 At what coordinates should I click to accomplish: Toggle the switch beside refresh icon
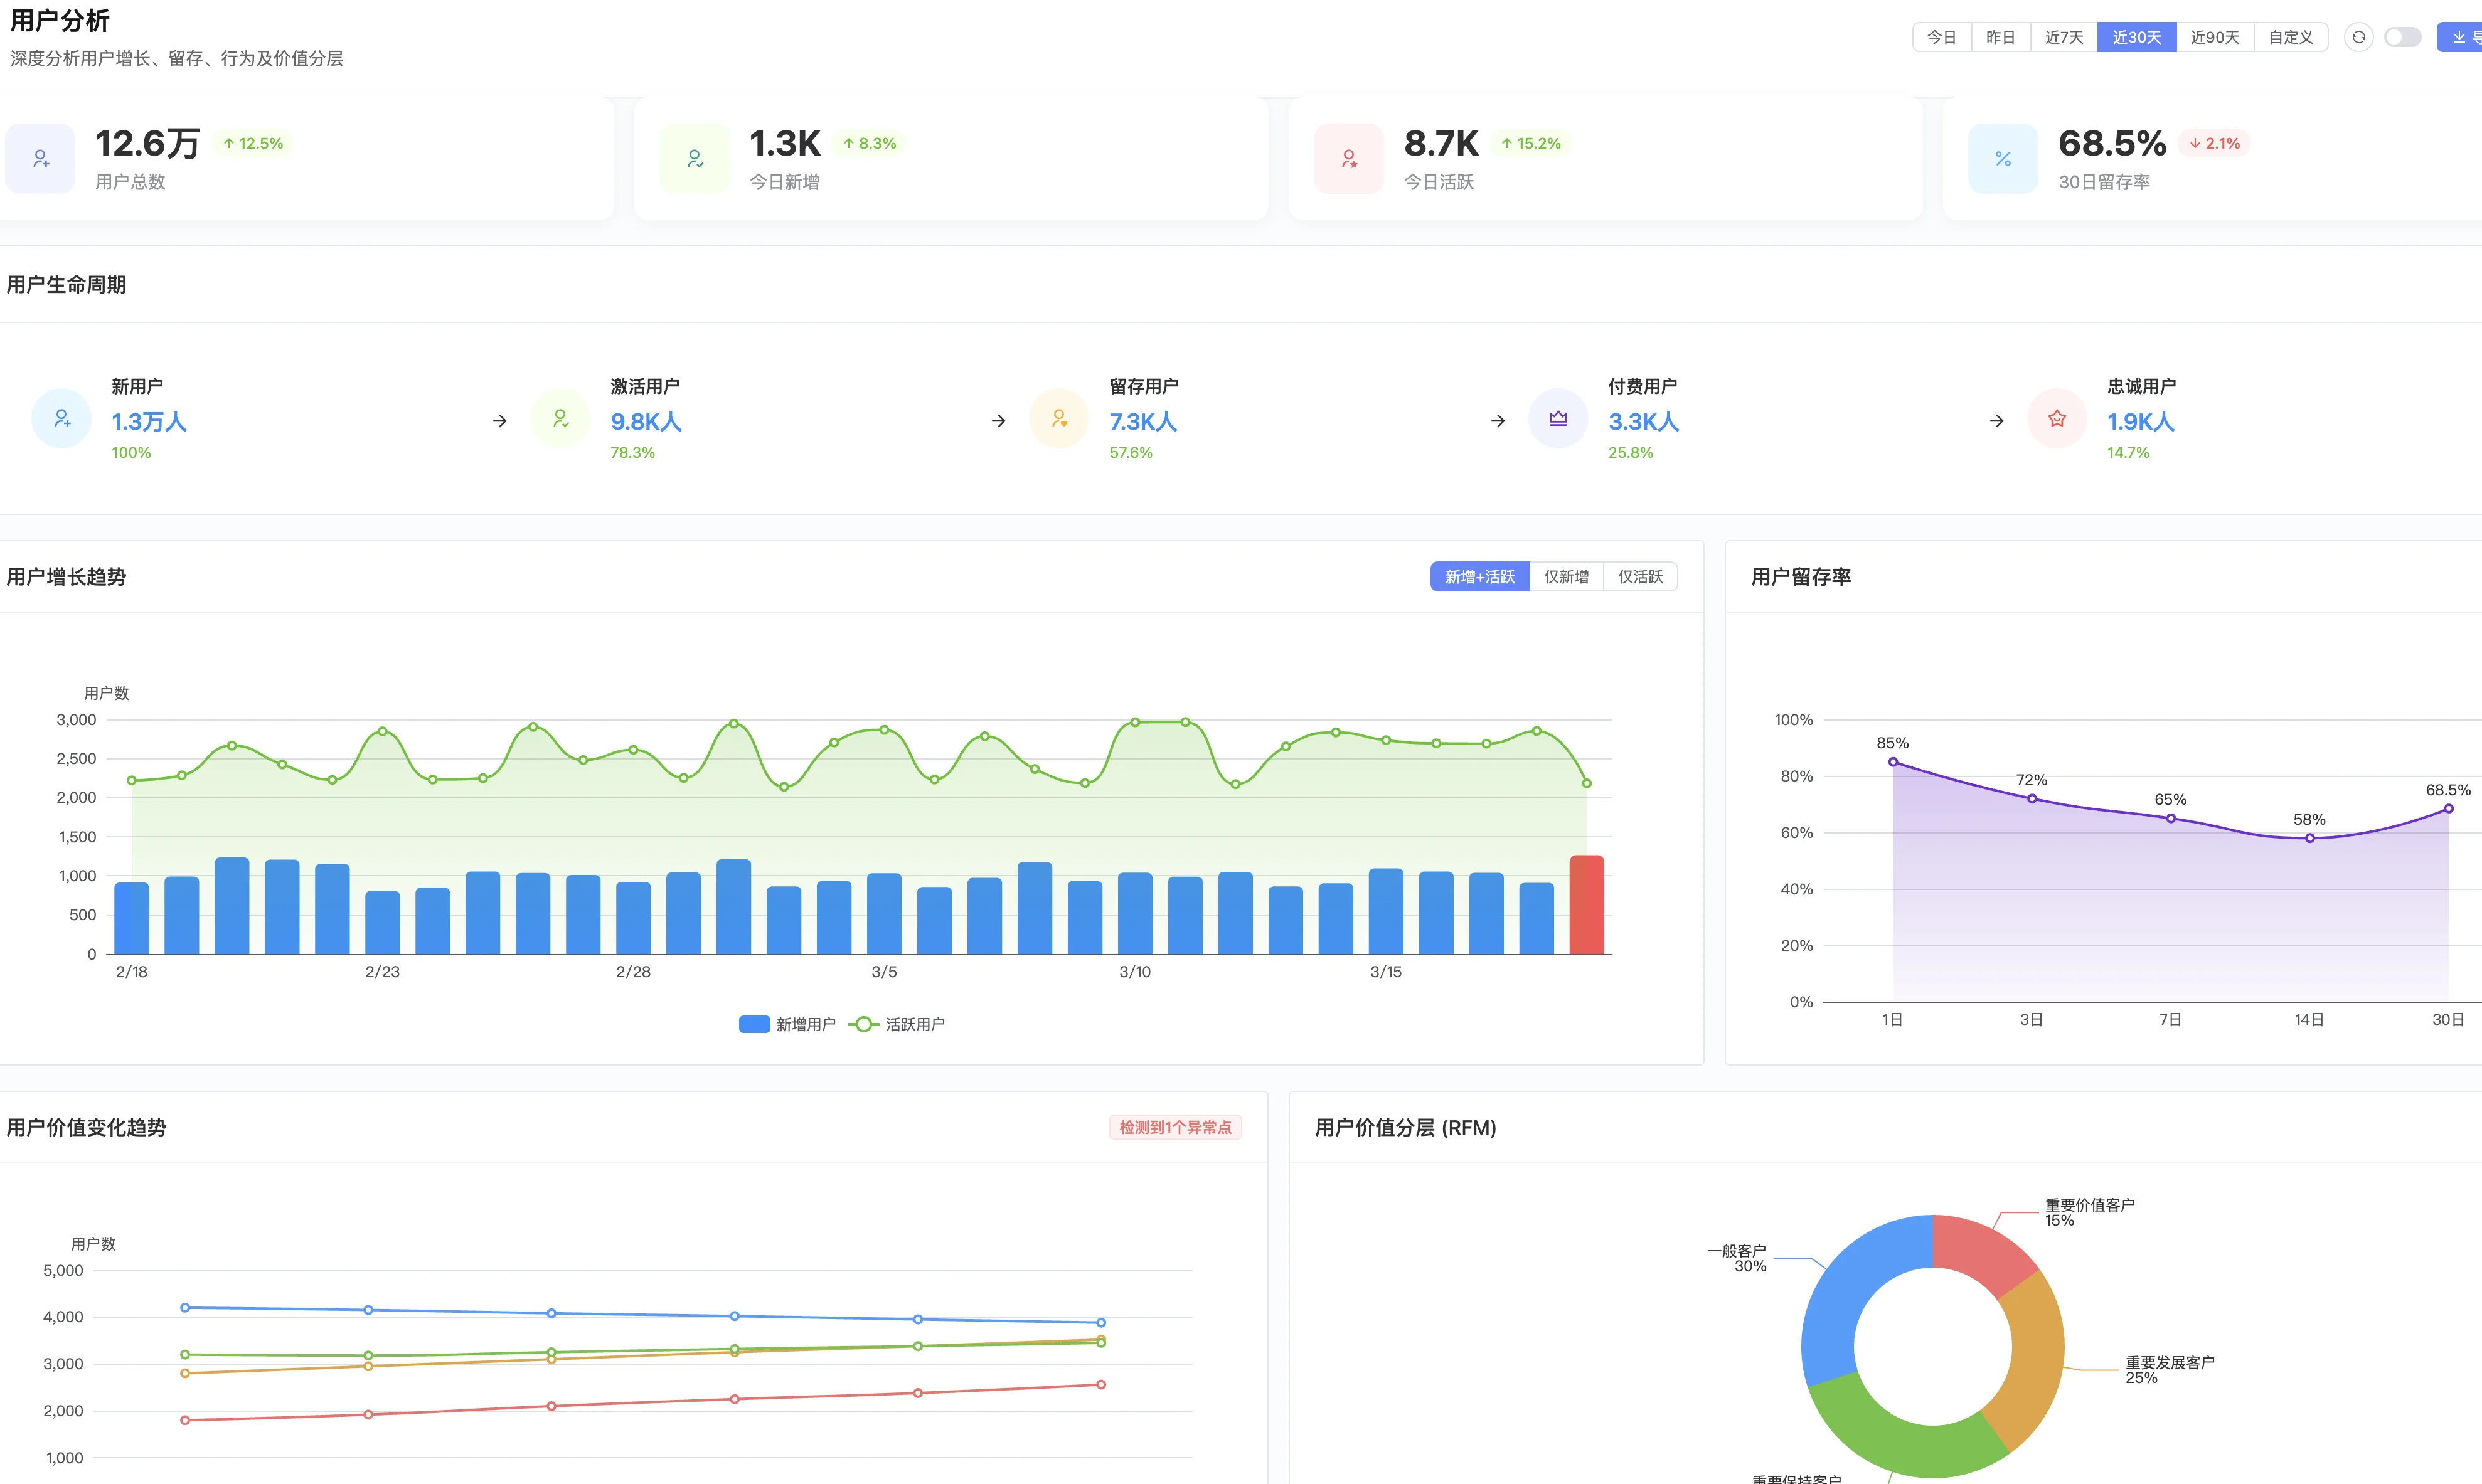point(2402,37)
